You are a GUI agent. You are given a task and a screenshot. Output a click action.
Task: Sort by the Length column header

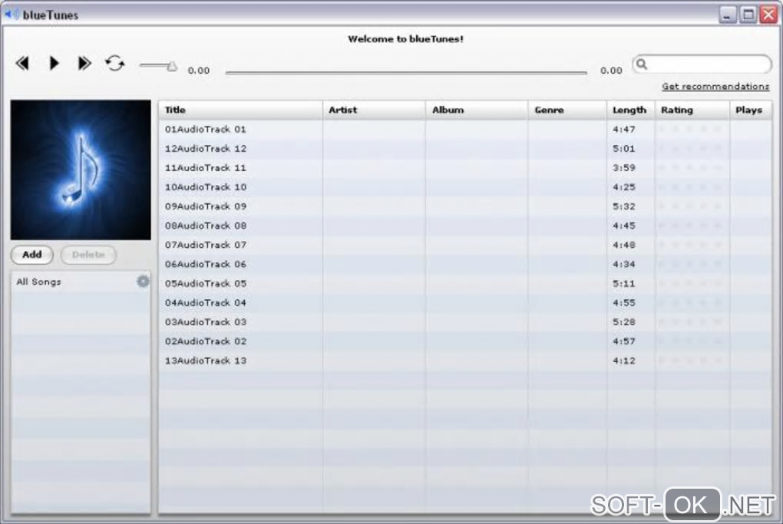coord(631,110)
